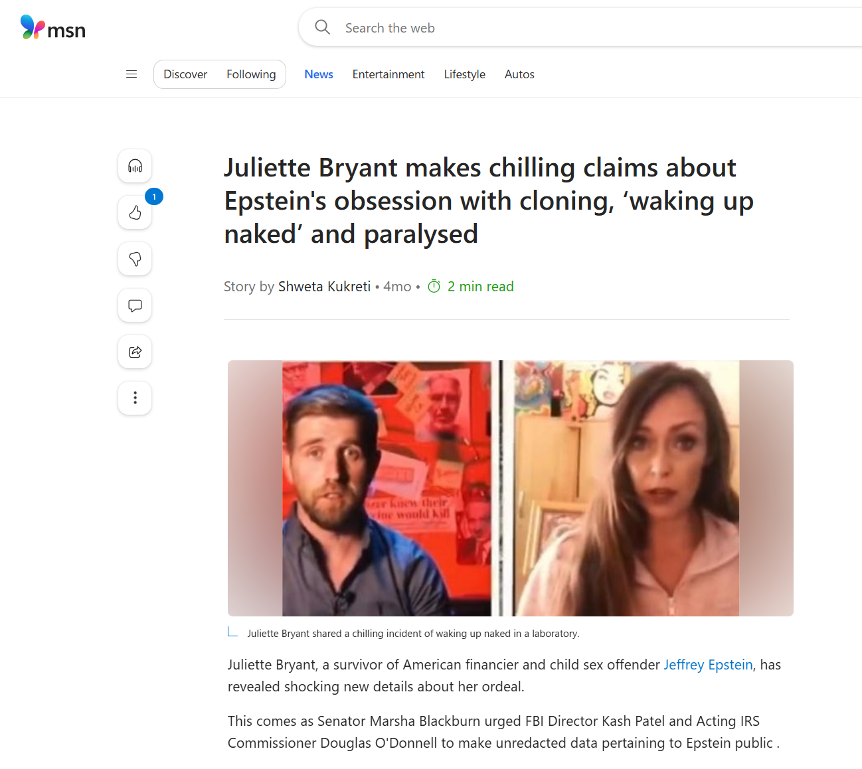Open the Entertainment section
This screenshot has height=769, width=862.
coord(388,74)
